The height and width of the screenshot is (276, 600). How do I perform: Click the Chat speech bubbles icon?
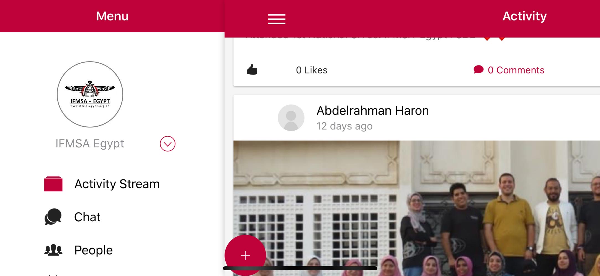coord(53,217)
